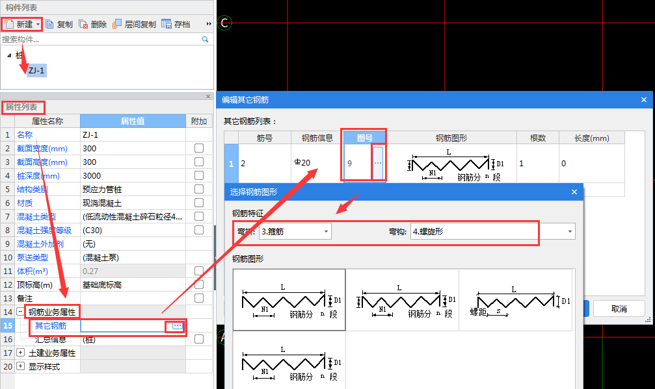Click the 根数 cell value 1
The height and width of the screenshot is (389, 655).
pyautogui.click(x=538, y=164)
